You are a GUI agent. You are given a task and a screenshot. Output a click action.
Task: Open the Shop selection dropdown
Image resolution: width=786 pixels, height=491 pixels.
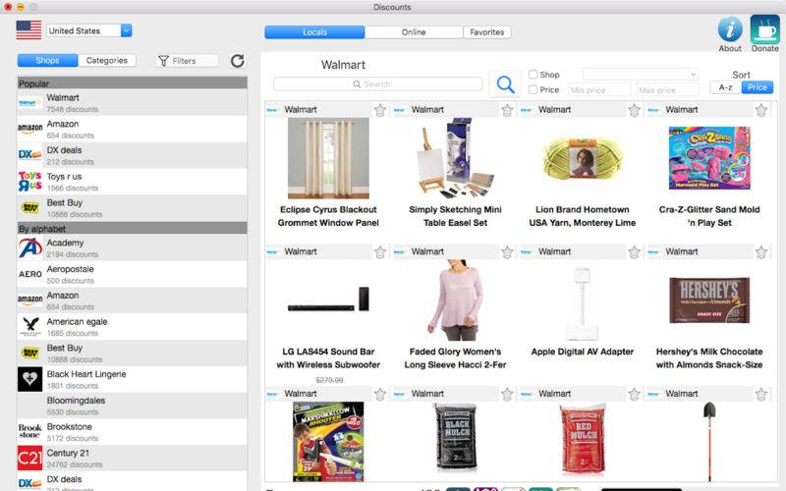pos(641,75)
